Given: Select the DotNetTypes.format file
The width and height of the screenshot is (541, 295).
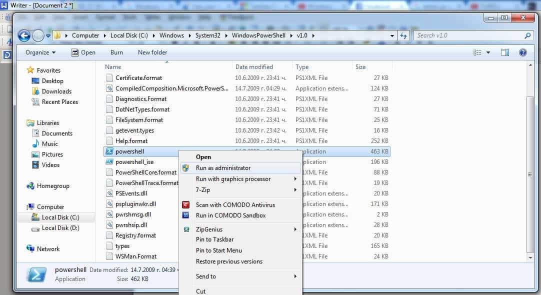Looking at the screenshot, I should point(142,109).
